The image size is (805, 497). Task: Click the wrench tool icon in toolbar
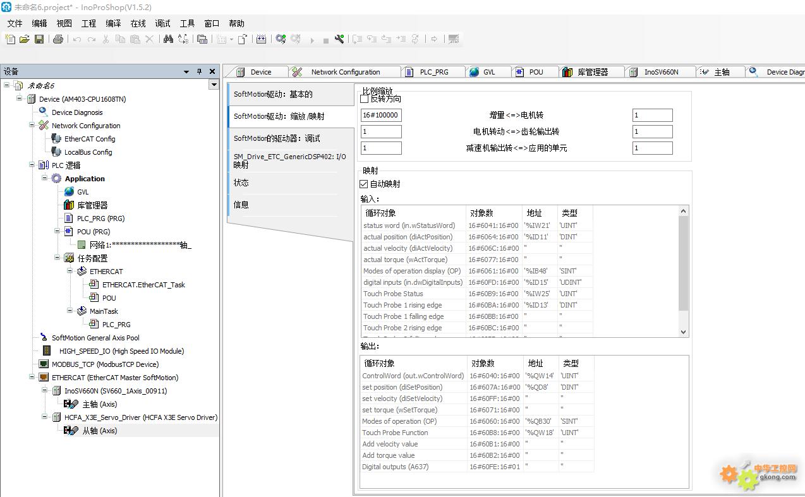pyautogui.click(x=339, y=39)
